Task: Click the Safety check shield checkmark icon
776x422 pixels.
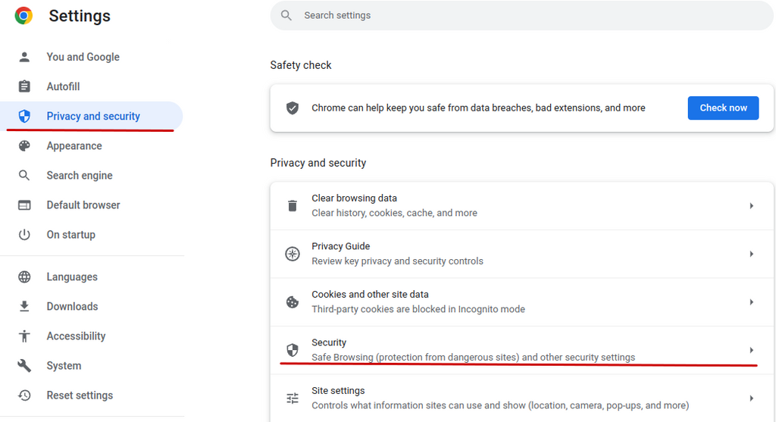Action: point(293,108)
